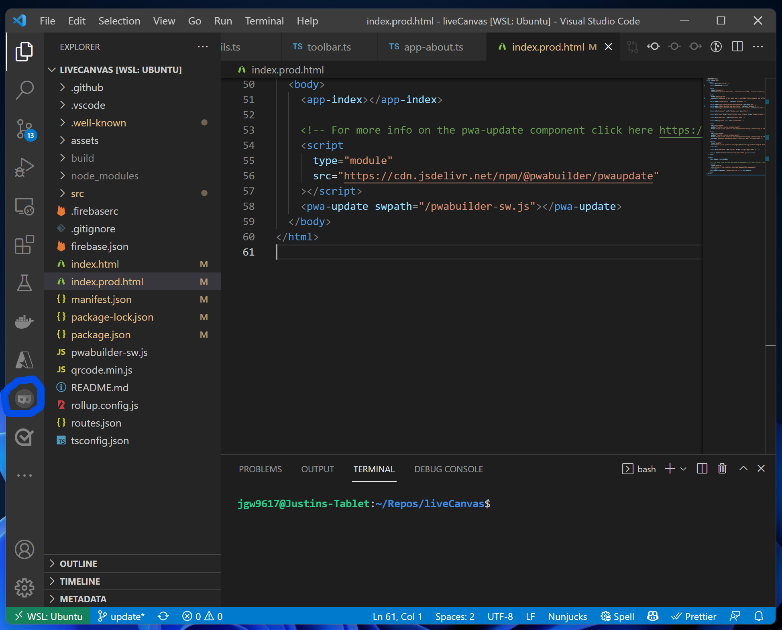Open the new terminal launch profile dropdown
Image resolution: width=782 pixels, height=630 pixels.
684,469
